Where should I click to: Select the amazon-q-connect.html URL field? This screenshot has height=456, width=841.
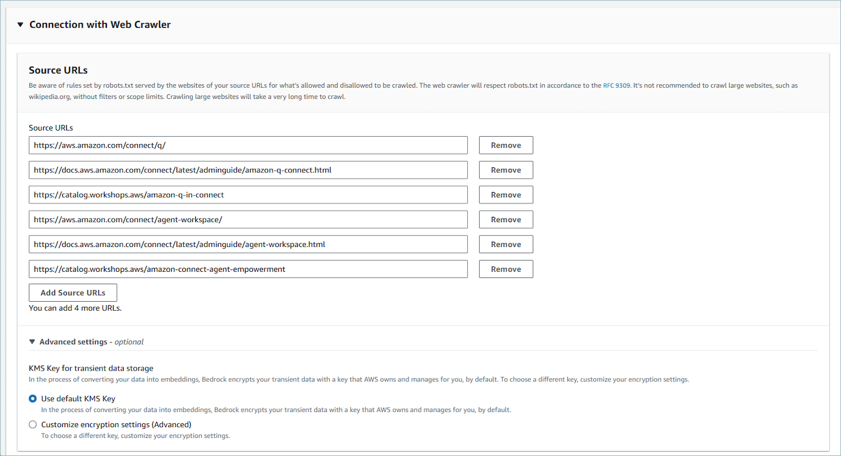248,170
